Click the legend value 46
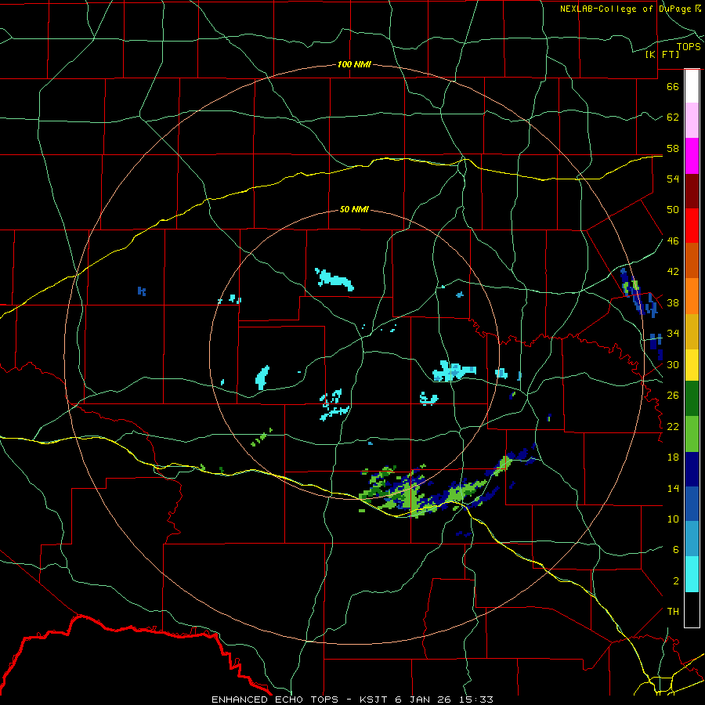705x705 pixels. 673,241
